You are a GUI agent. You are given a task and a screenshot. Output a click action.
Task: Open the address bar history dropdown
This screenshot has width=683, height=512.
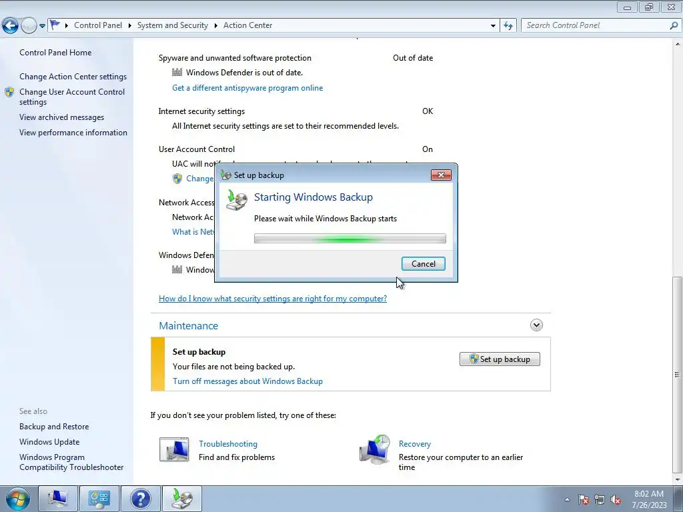(x=493, y=26)
